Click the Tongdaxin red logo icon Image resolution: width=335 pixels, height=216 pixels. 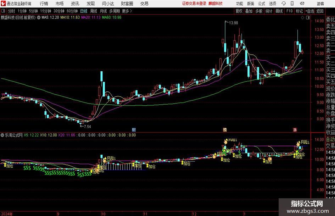pos(3,4)
